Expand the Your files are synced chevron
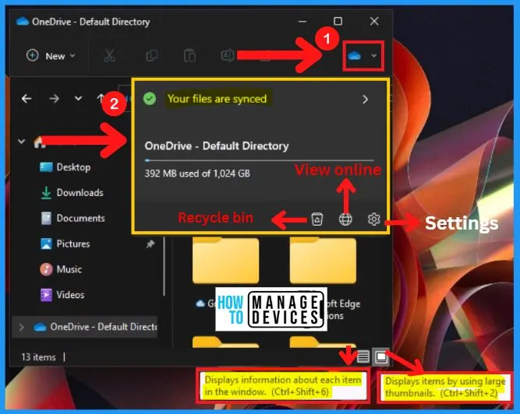 coord(365,100)
